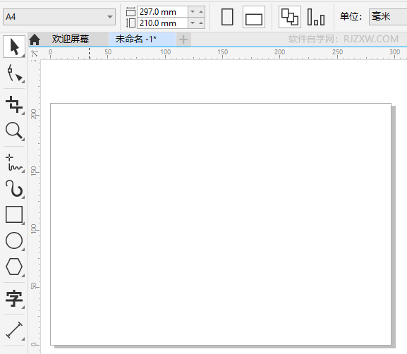Add a new document with plus button
Screen dimensions: 407x354
[x=183, y=39]
